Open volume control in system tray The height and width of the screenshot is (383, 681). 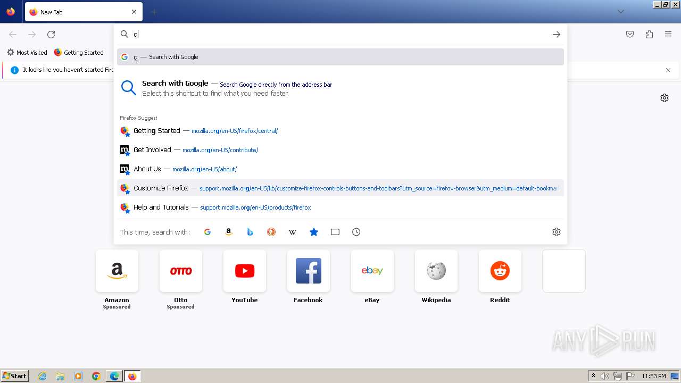click(x=605, y=376)
